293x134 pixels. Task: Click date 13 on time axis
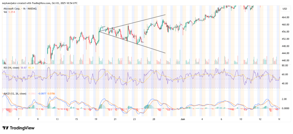click(57, 119)
